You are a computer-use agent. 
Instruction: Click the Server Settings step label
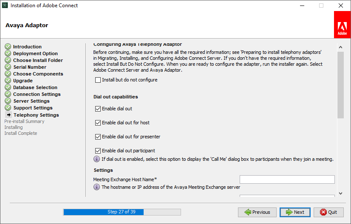click(31, 101)
